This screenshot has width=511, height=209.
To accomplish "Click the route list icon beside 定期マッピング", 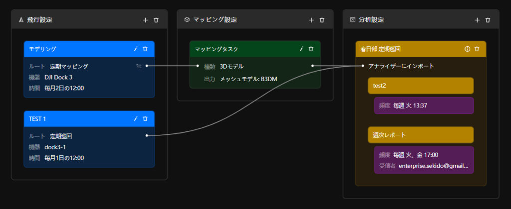I will click(138, 66).
